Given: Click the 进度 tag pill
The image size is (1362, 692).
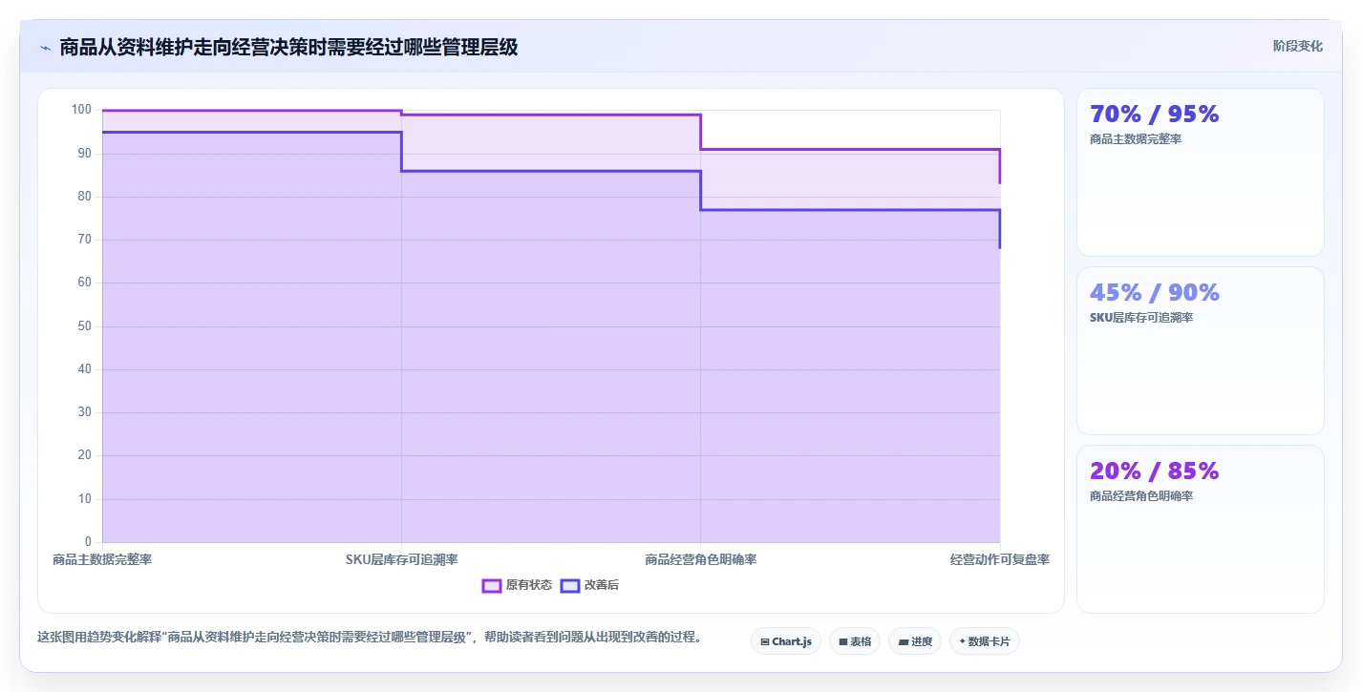Looking at the screenshot, I should coord(914,641).
